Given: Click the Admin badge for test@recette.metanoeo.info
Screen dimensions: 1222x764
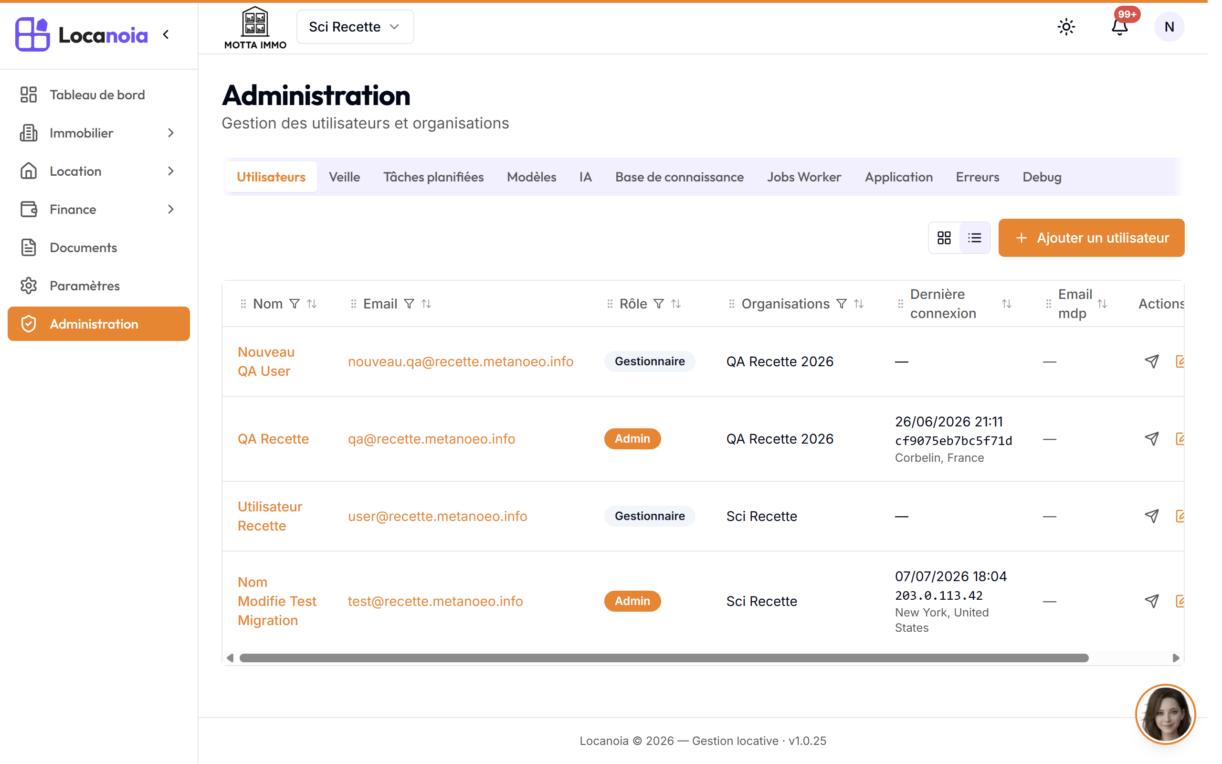Looking at the screenshot, I should (632, 601).
